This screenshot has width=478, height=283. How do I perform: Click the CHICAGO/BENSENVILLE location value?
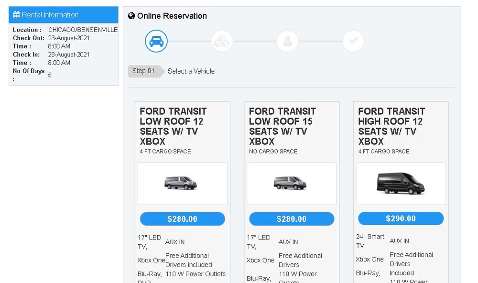point(83,30)
